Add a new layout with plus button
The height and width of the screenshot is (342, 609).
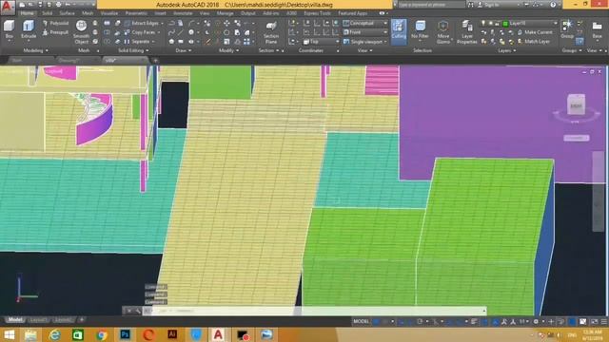coord(82,320)
